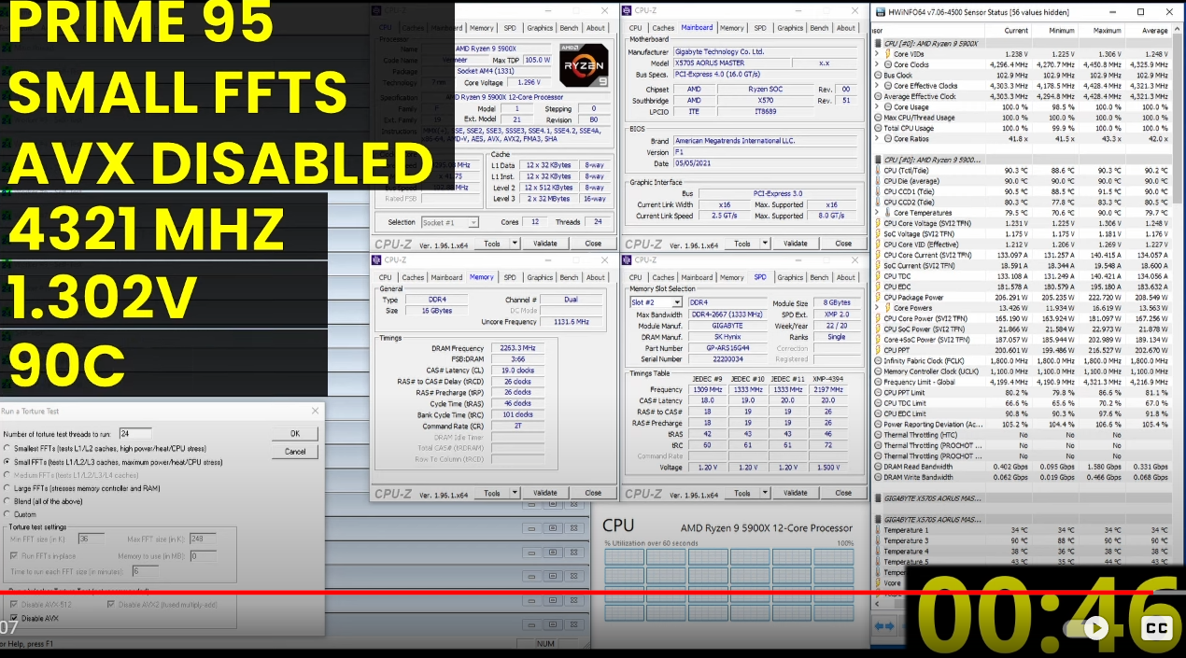Toggle the Run FFTs in-place checkbox
The height and width of the screenshot is (658, 1186).
[x=14, y=555]
